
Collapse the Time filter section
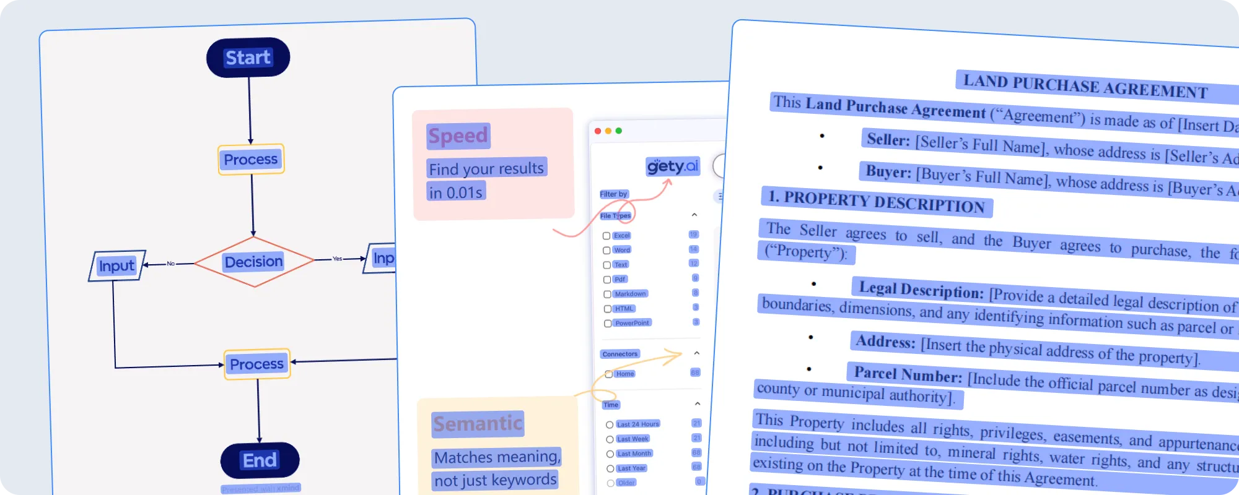[x=698, y=403]
